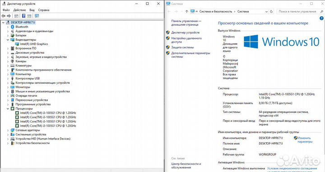The height and width of the screenshot is (172, 325).
Task: Click the Мониторы category icon
Action: point(13,87)
